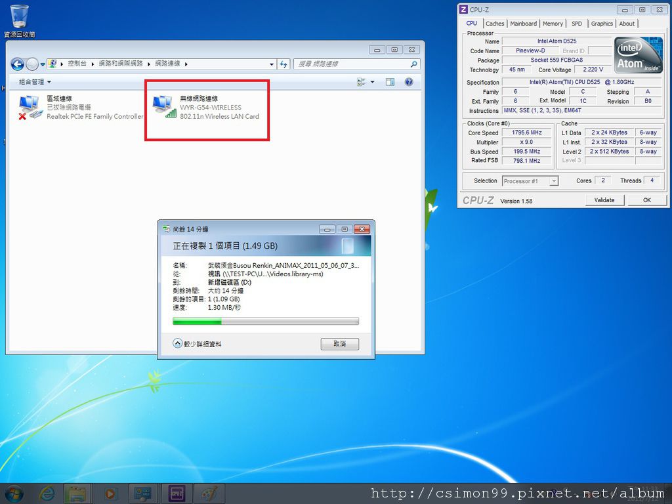The height and width of the screenshot is (504, 672).
Task: Toggle the preview pane icon
Action: pyautogui.click(x=390, y=81)
